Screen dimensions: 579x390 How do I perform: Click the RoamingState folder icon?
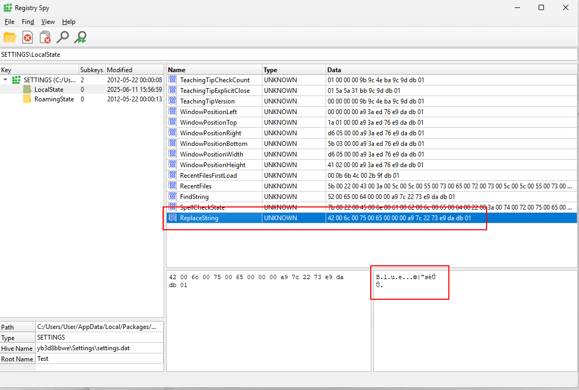27,99
